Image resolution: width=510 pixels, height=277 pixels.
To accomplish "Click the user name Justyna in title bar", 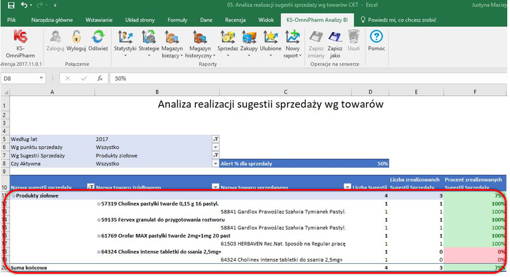I will point(489,5).
